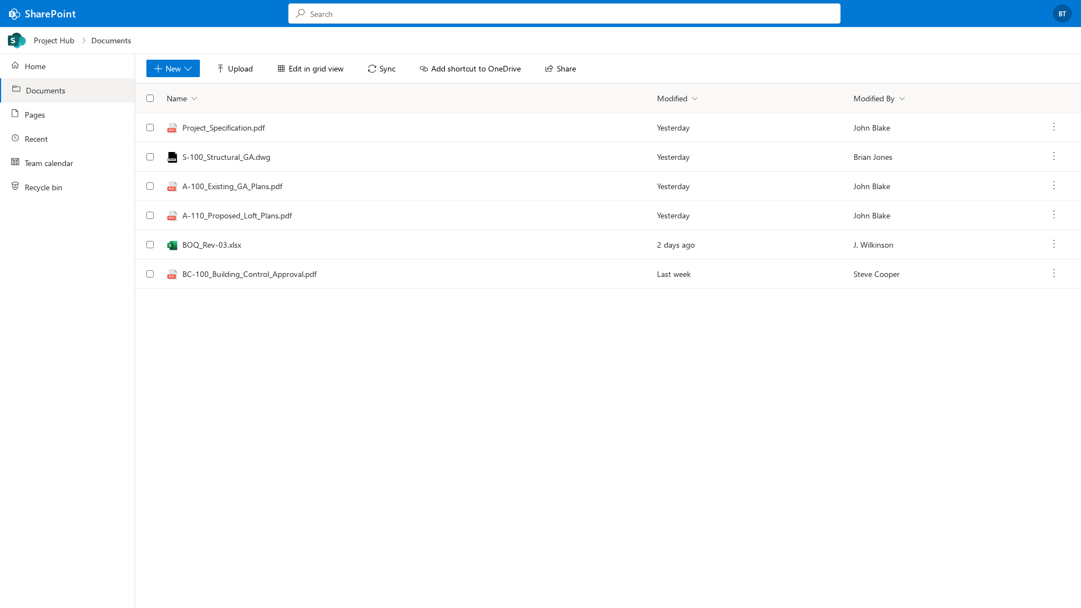
Task: Select the A-110_Proposed_Loft_Plans.pdf row checkbox
Action: coord(150,215)
